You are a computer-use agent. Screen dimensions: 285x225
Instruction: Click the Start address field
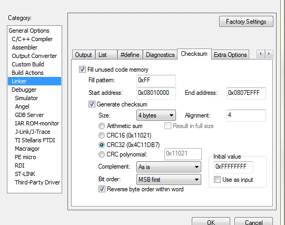point(156,93)
